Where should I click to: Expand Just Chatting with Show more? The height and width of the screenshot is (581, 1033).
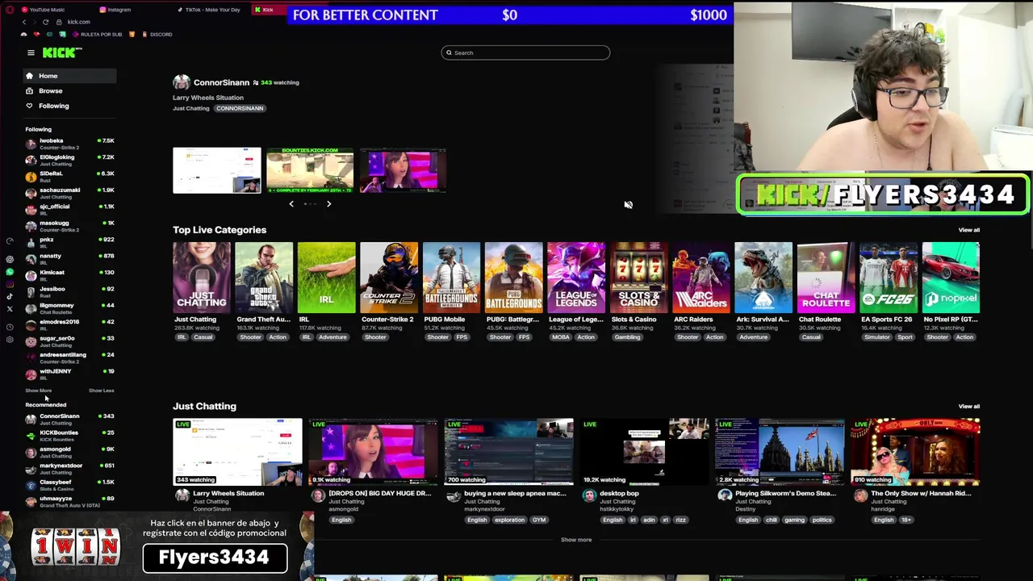[x=576, y=540]
